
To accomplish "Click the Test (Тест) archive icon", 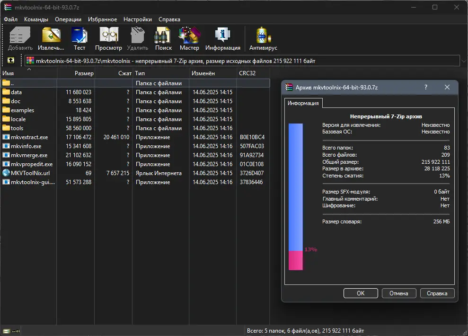I will point(79,38).
